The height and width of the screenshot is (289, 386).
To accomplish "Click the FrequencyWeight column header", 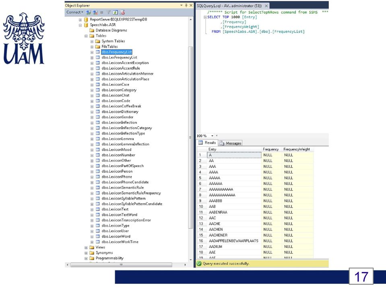I will pos(298,149).
